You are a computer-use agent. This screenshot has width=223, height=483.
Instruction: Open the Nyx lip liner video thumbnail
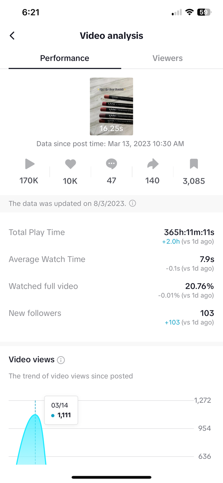pos(111,106)
